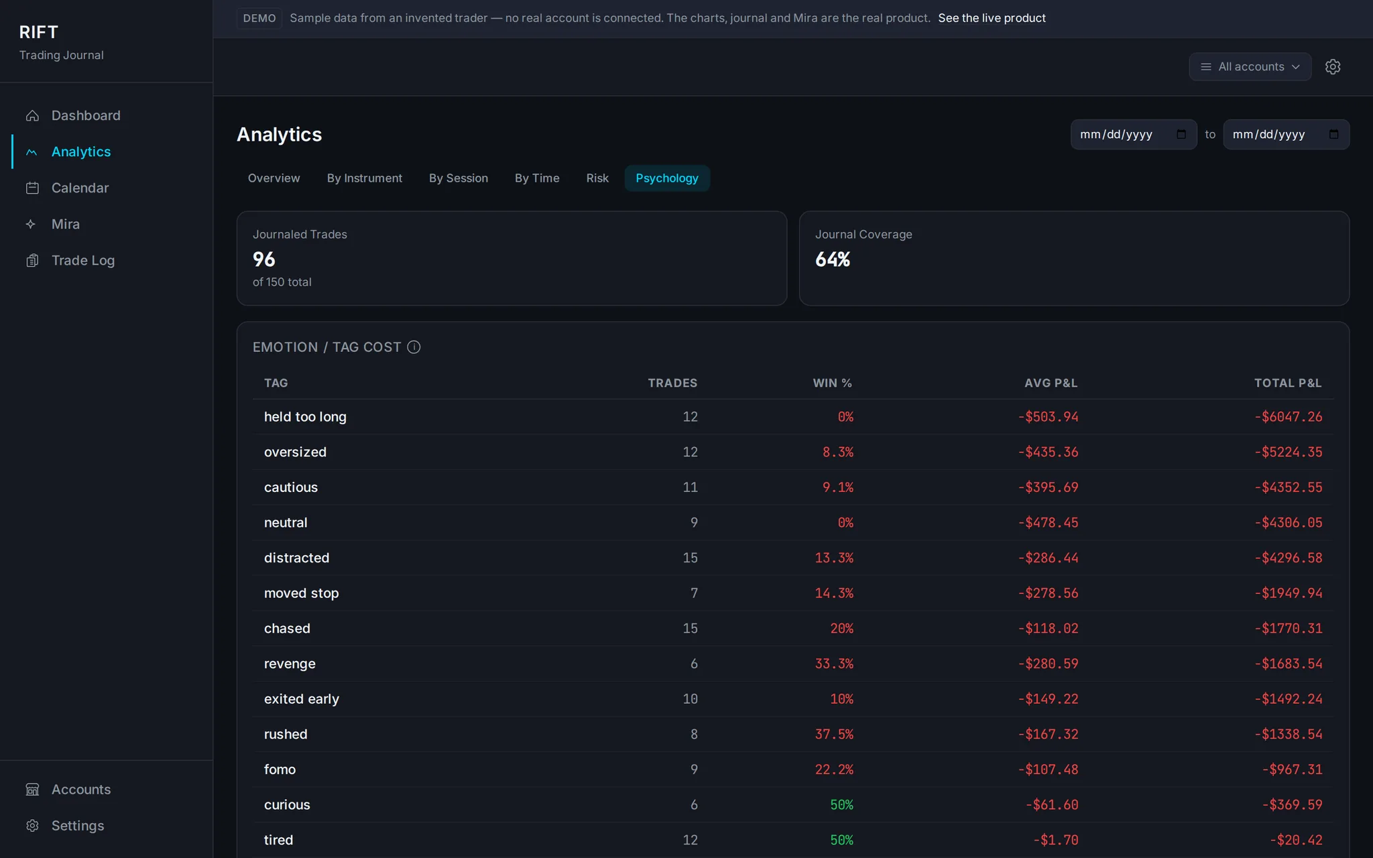This screenshot has height=858, width=1373.
Task: Sort by the AVG P&L column header
Action: (1051, 383)
